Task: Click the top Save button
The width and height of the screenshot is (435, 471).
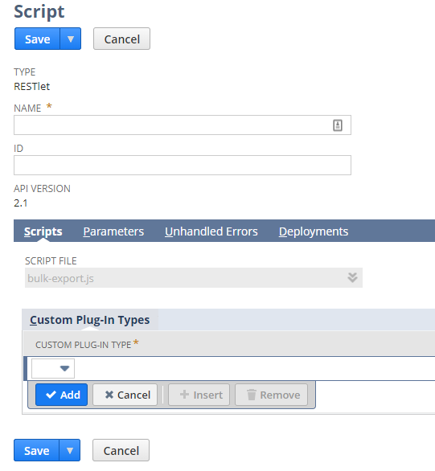Action: [x=37, y=39]
